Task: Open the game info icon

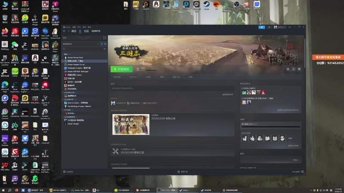Action: tap(294, 69)
